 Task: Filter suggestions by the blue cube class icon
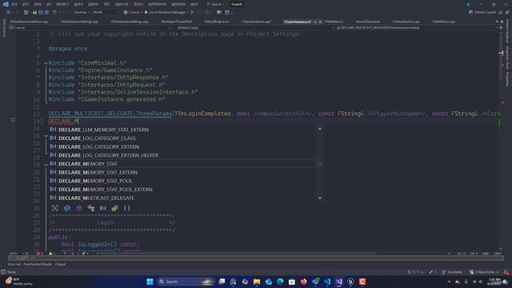pyautogui.click(x=67, y=208)
